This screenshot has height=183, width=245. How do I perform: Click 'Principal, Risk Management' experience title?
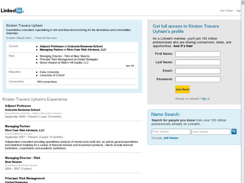tap(25, 178)
